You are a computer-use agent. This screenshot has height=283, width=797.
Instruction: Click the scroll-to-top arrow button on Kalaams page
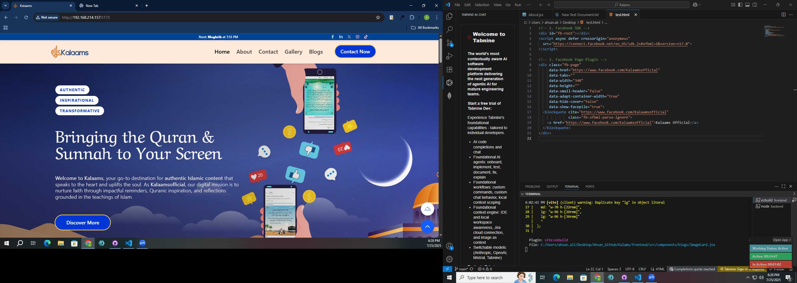pyautogui.click(x=427, y=227)
